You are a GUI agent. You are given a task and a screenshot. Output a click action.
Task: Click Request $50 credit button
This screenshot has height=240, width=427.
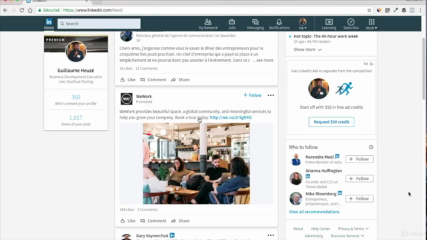[x=332, y=122]
